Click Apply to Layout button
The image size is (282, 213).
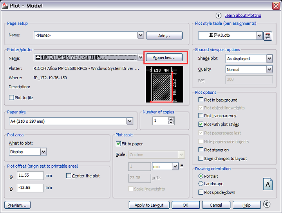point(149,205)
